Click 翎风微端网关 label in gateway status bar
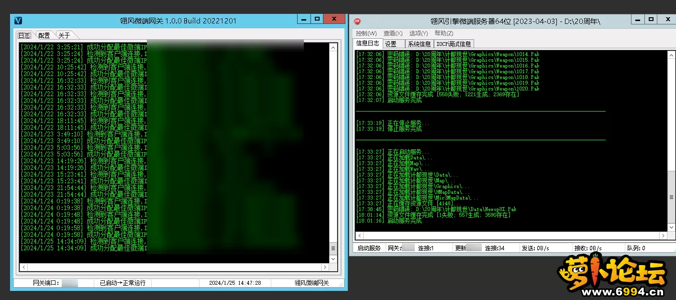676x300 pixels. (311, 283)
